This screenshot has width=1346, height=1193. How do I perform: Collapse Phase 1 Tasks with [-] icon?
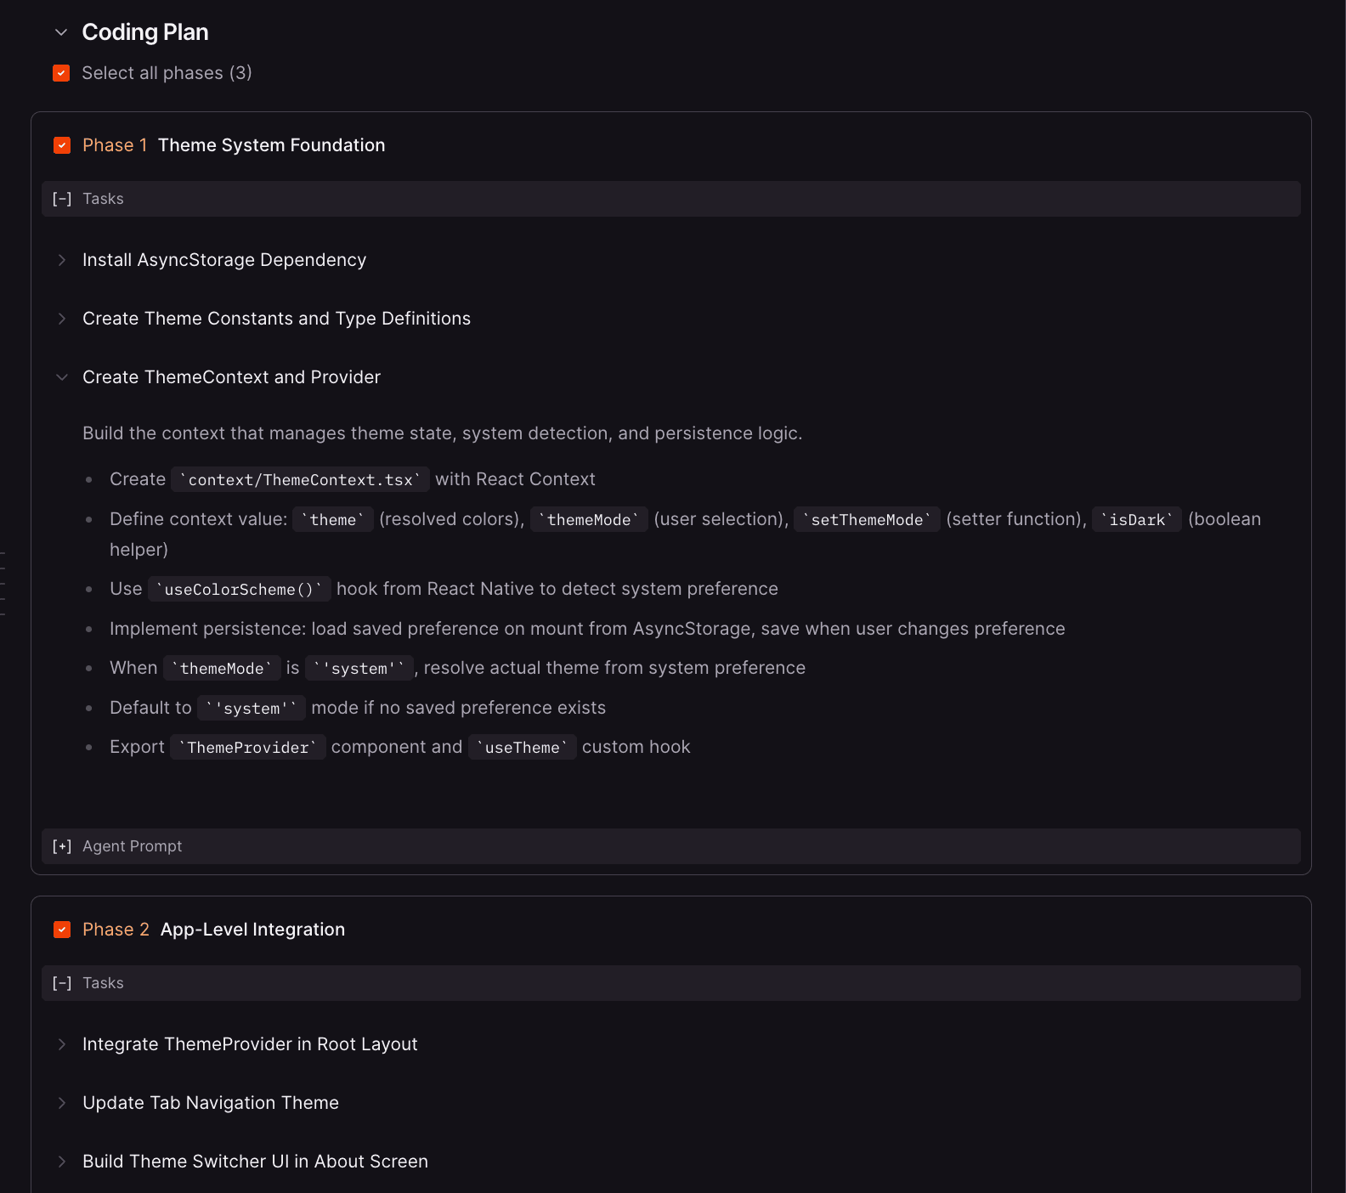[62, 199]
